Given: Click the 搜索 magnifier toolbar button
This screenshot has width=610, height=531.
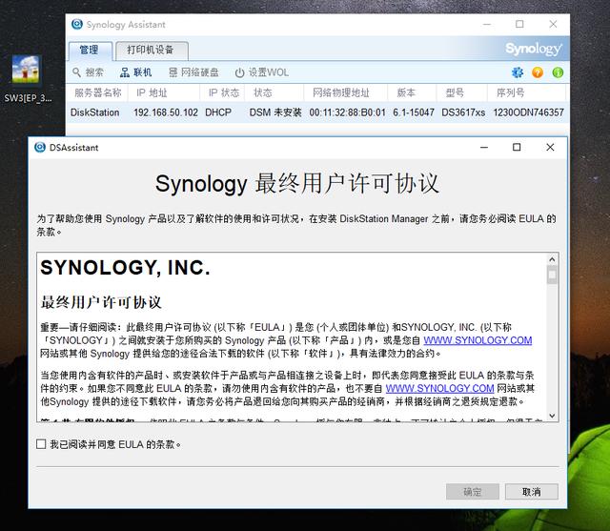Looking at the screenshot, I should (88, 72).
